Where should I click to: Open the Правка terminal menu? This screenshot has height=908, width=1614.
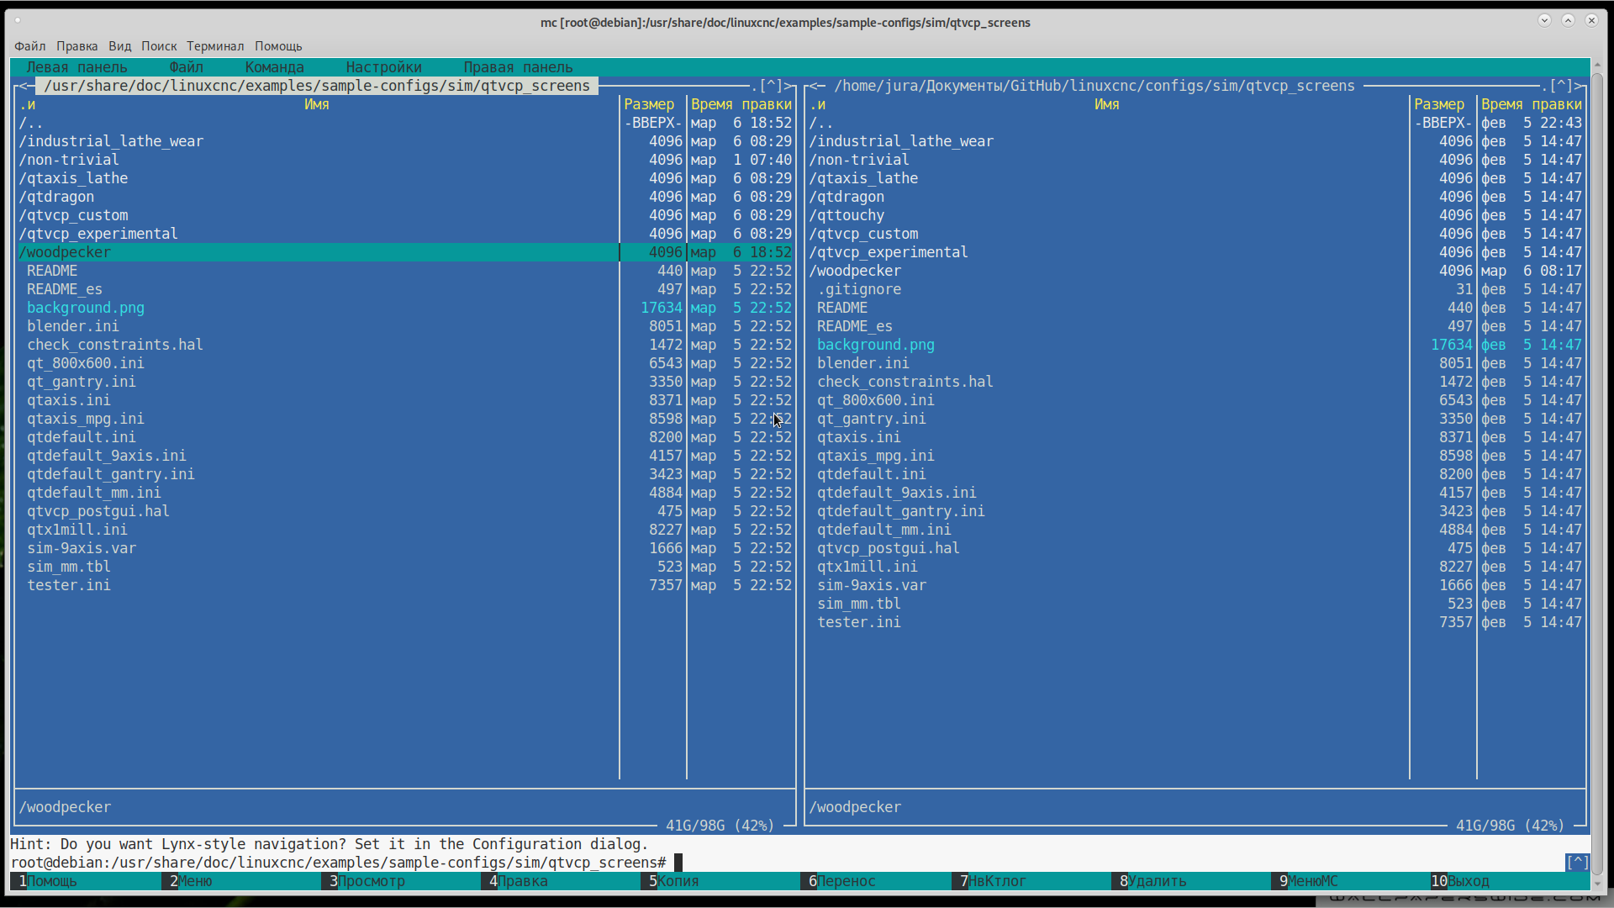click(76, 46)
